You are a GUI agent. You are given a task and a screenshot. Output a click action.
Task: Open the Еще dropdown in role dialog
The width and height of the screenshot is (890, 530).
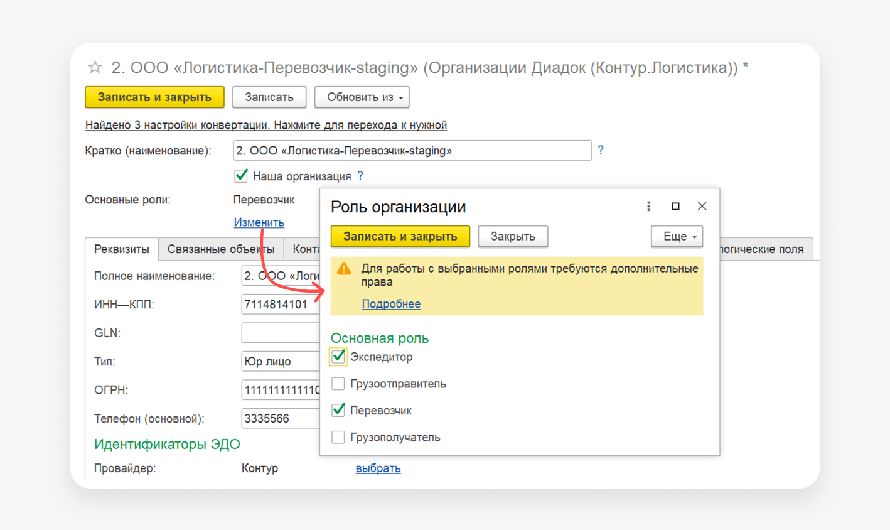pos(677,237)
